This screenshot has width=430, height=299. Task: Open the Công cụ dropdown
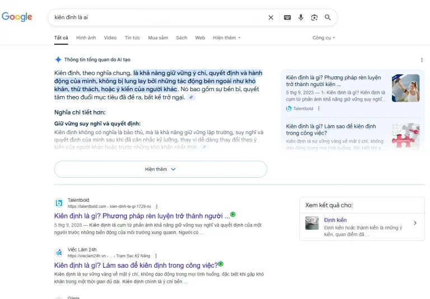pyautogui.click(x=324, y=38)
